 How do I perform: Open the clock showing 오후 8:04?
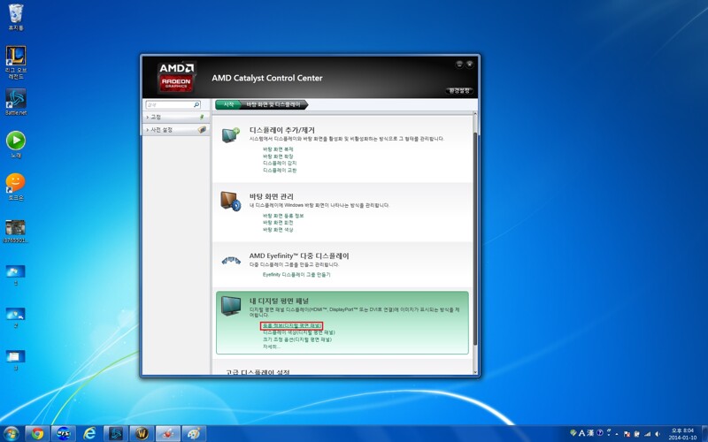pyautogui.click(x=682, y=434)
